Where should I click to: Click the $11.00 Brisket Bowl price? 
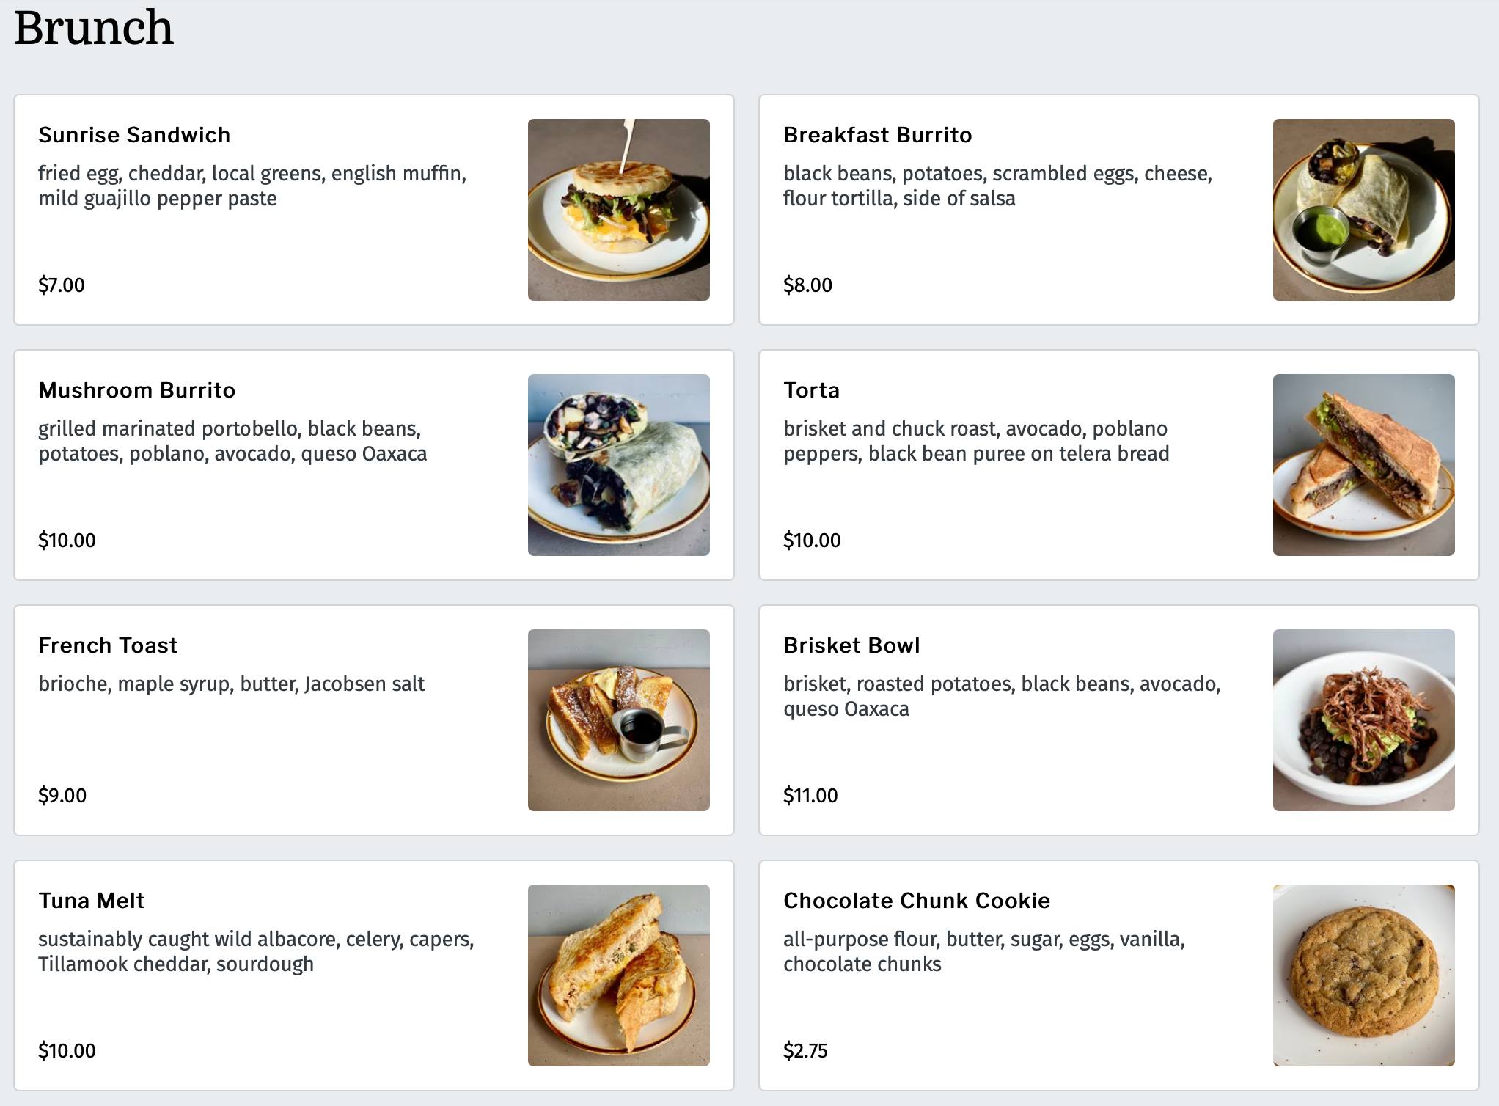(x=810, y=795)
